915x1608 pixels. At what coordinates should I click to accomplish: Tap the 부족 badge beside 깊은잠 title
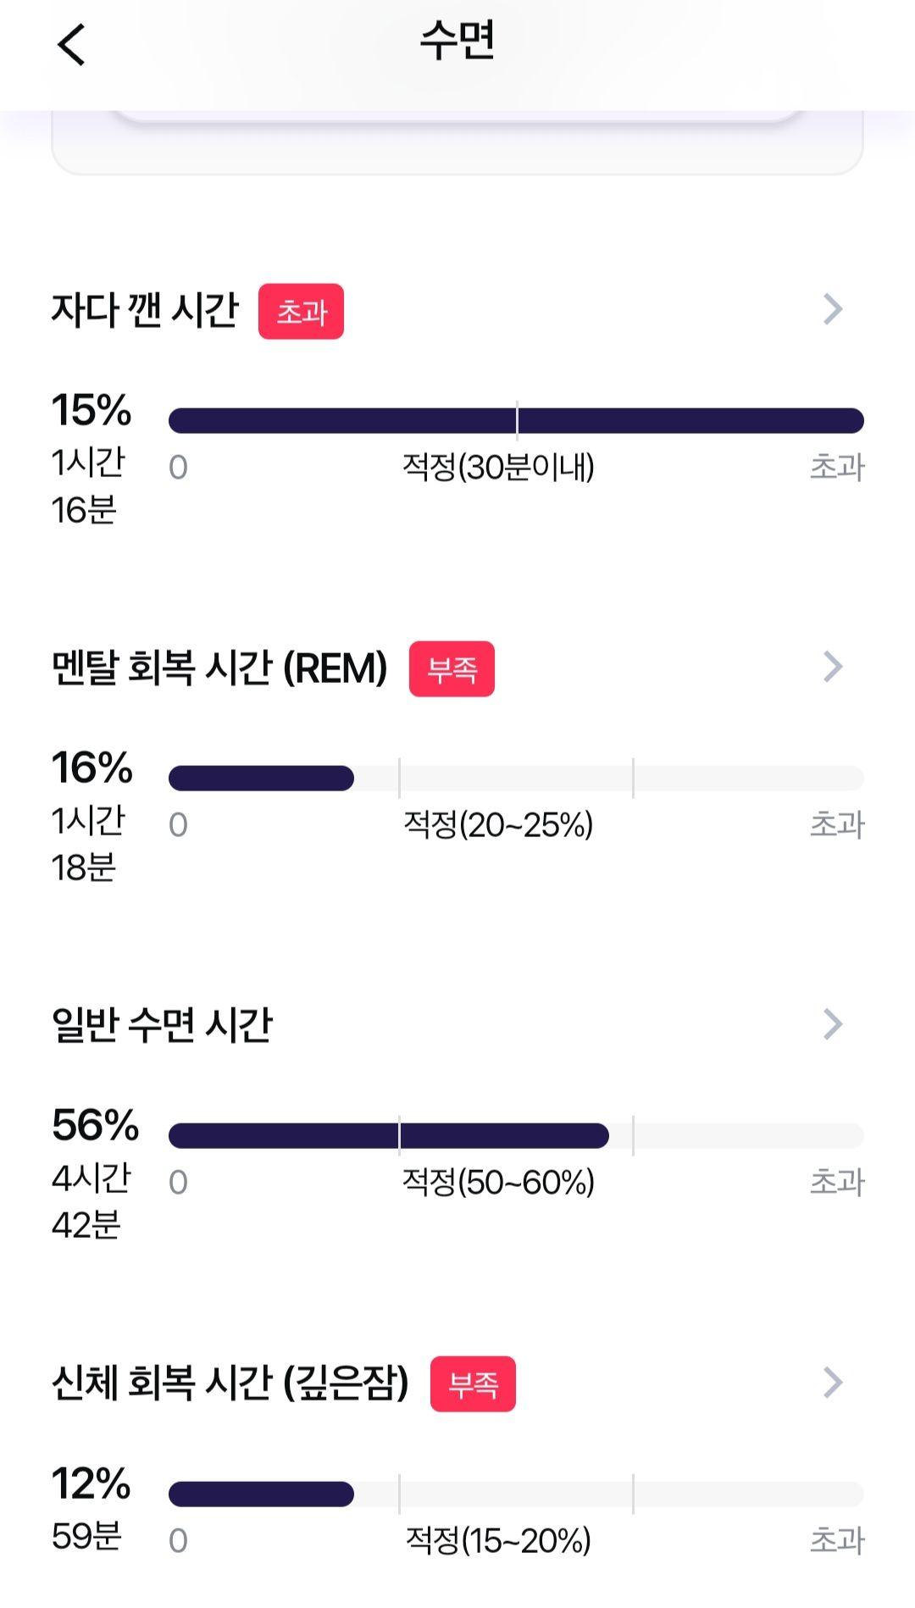473,1384
